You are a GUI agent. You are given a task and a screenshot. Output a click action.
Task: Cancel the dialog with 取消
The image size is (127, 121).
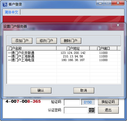pyautogui.click(x=84, y=90)
